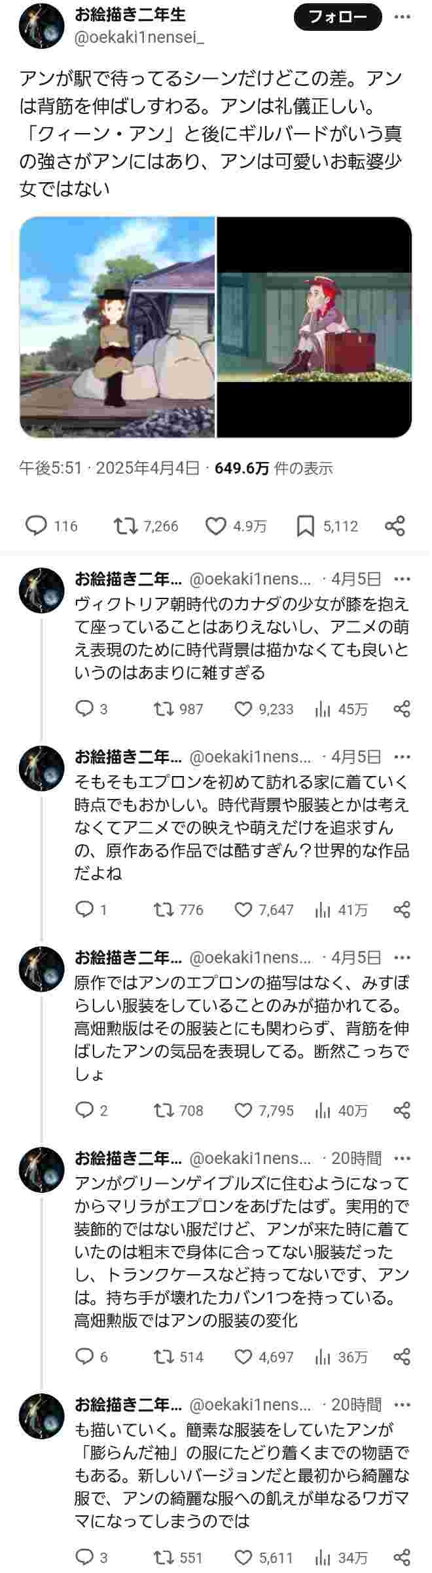Open the 649.6万 件の表示 view count

tap(274, 468)
